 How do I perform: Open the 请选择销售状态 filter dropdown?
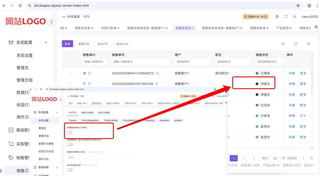[270, 62]
